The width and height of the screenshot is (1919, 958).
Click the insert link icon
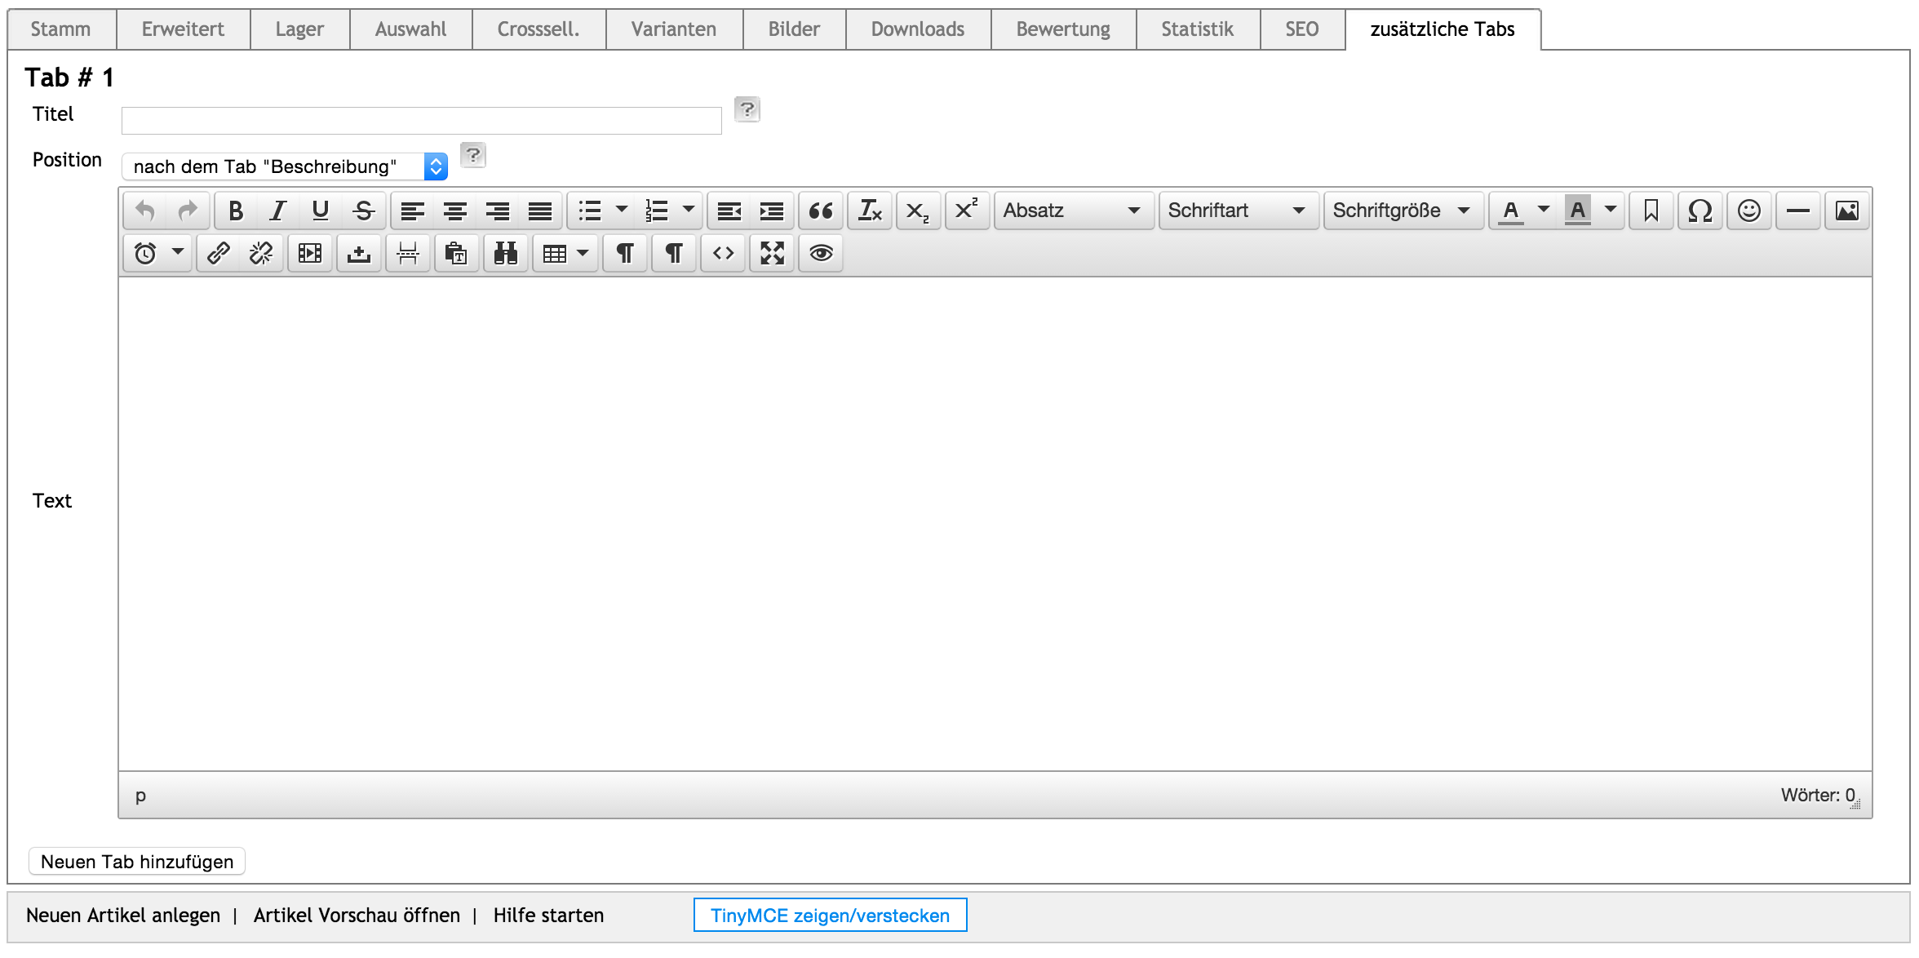pyautogui.click(x=218, y=254)
